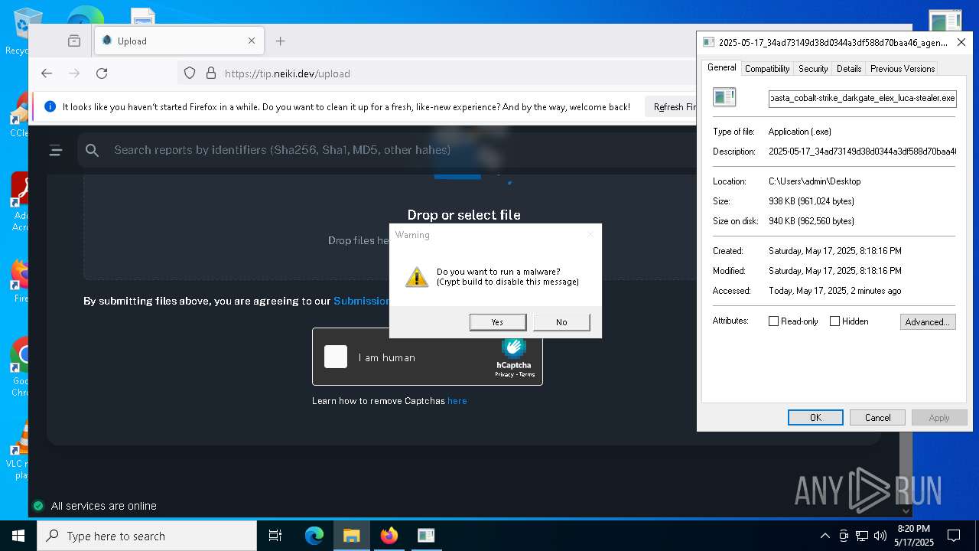Click Cancel in the Properties window
Image resolution: width=979 pixels, height=551 pixels.
(877, 417)
